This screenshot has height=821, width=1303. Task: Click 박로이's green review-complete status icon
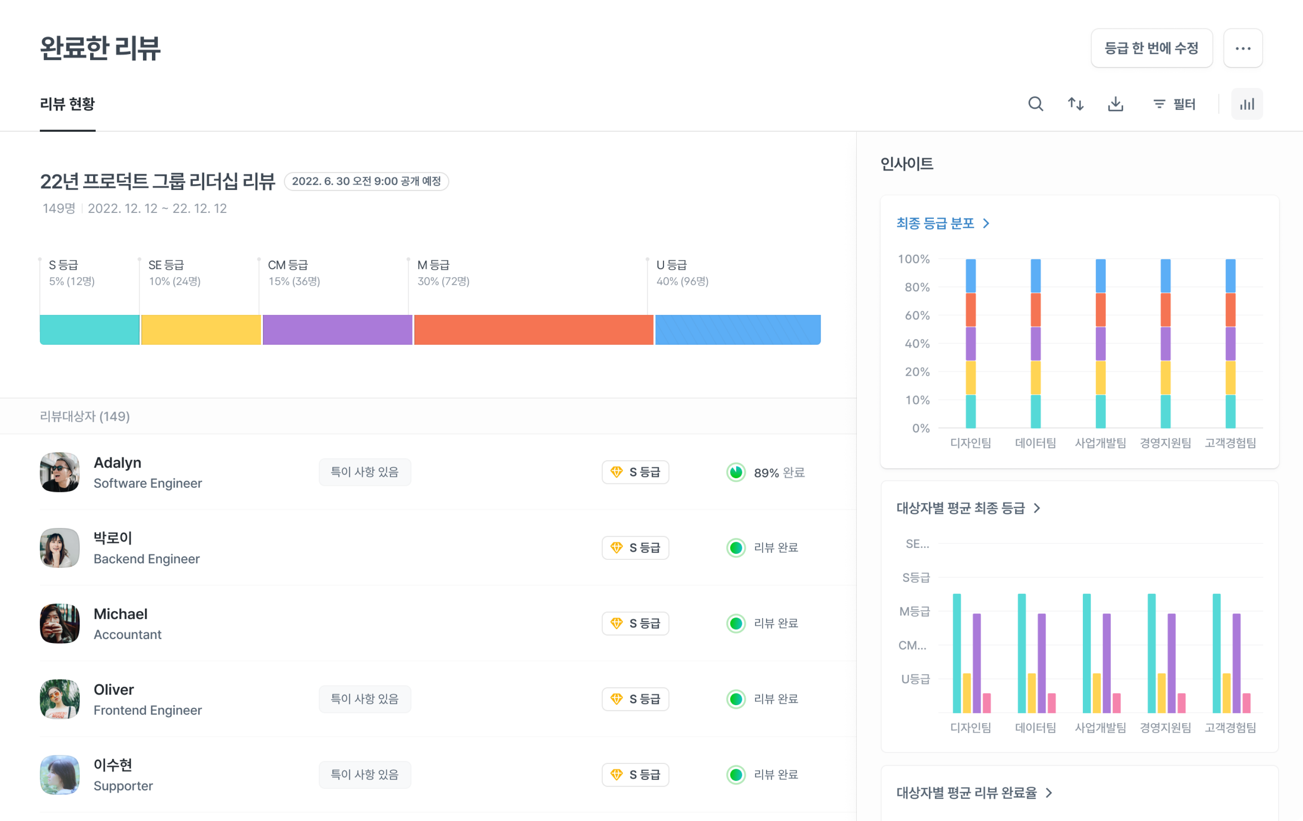[x=735, y=547]
